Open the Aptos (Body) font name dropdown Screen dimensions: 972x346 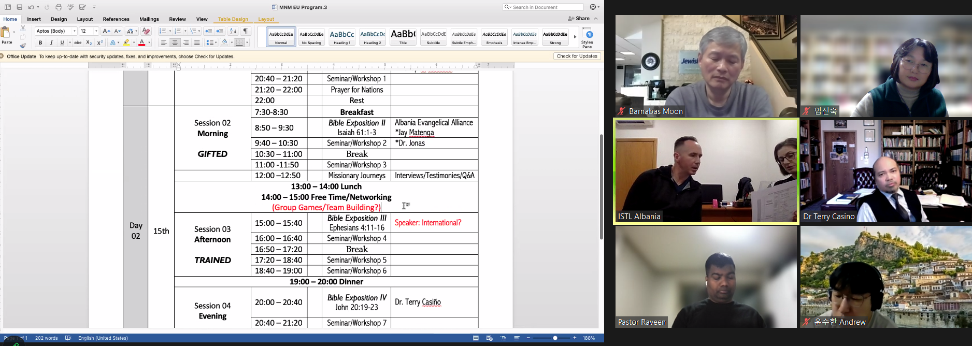tap(74, 31)
